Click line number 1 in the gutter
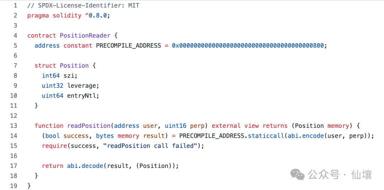This screenshot has height=190, width=384. point(15,6)
